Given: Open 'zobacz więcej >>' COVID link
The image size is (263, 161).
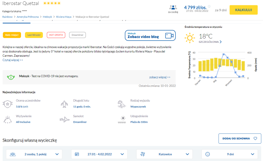Looking at the screenshot, I should tap(160, 77).
